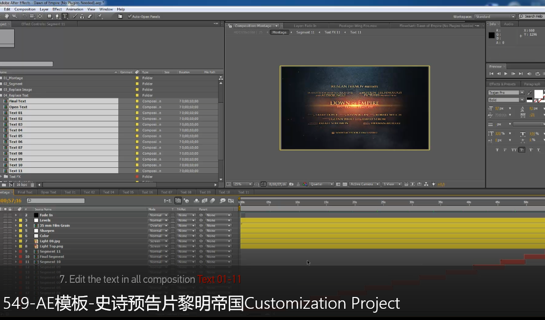
Task: Toggle the region of interest button
Action: click(x=338, y=184)
